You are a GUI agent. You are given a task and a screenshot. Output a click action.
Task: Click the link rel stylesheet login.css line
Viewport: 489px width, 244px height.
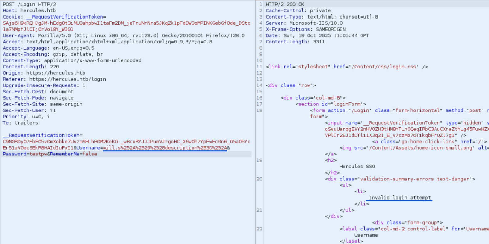pyautogui.click(x=347, y=67)
